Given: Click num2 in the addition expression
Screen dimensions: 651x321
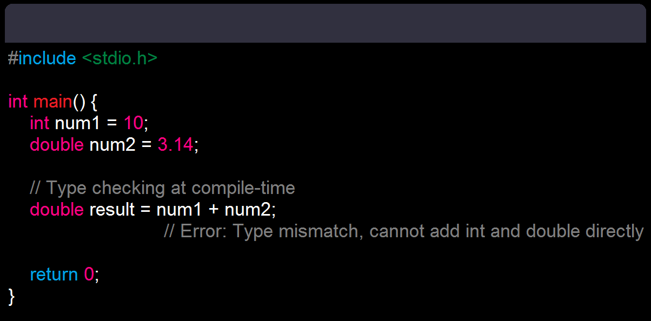Looking at the screenshot, I should pos(247,209).
